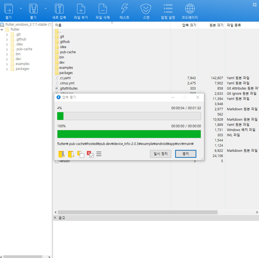Click the 일시 정지 (Pause) button
The width and height of the screenshot is (259, 258).
pos(161,154)
